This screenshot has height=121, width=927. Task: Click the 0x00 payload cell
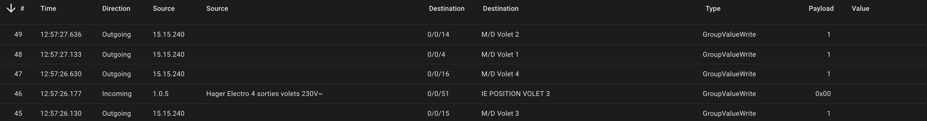[823, 94]
